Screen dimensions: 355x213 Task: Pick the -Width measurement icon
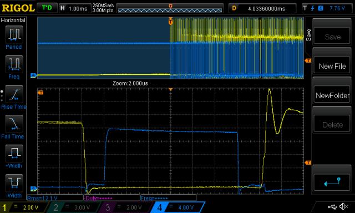14,183
